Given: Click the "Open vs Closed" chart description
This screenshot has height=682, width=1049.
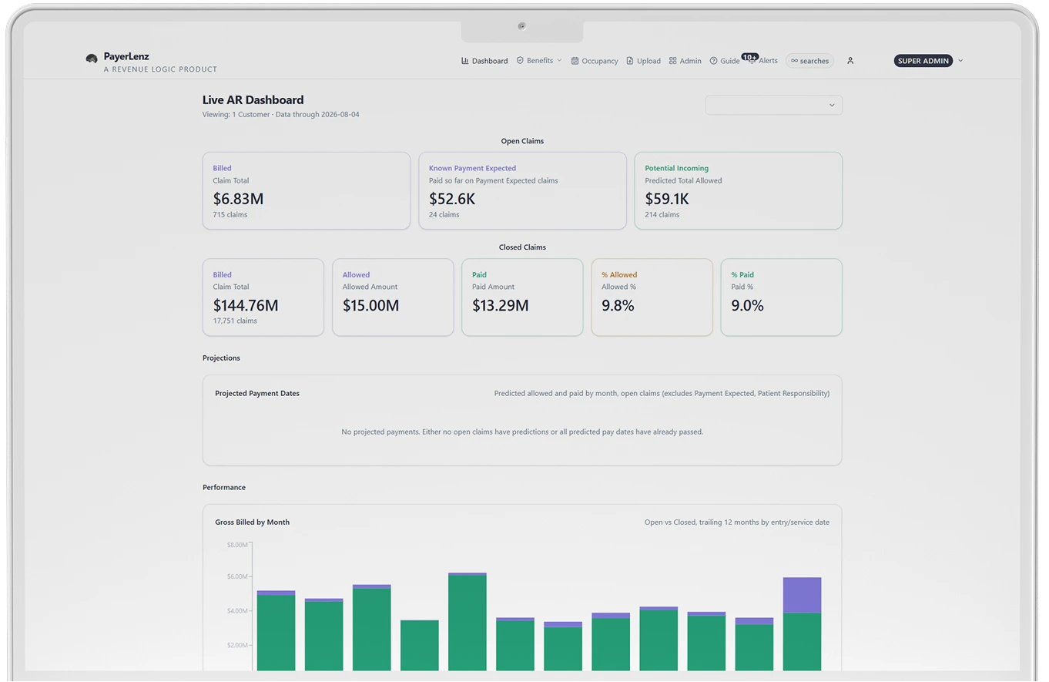Looking at the screenshot, I should [737, 522].
